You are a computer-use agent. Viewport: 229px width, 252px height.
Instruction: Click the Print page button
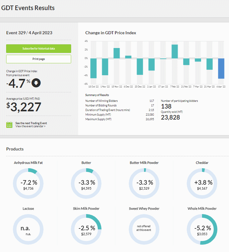(39, 59)
